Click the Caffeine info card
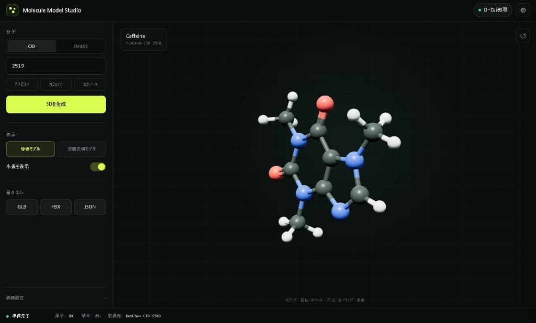The image size is (536, 323). tap(143, 39)
